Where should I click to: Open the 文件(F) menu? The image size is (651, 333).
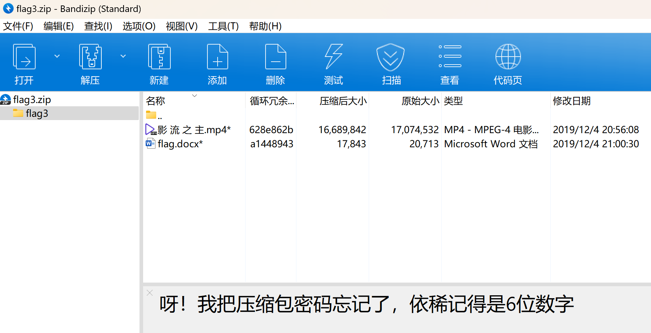(x=18, y=26)
